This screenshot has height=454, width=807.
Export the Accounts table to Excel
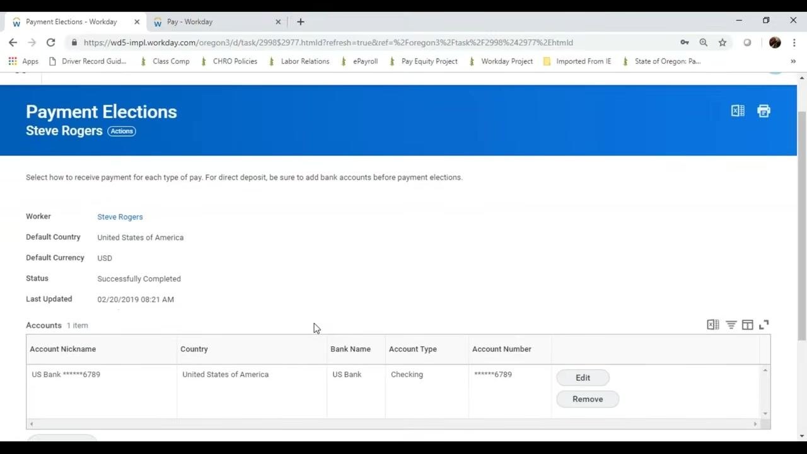(x=713, y=325)
